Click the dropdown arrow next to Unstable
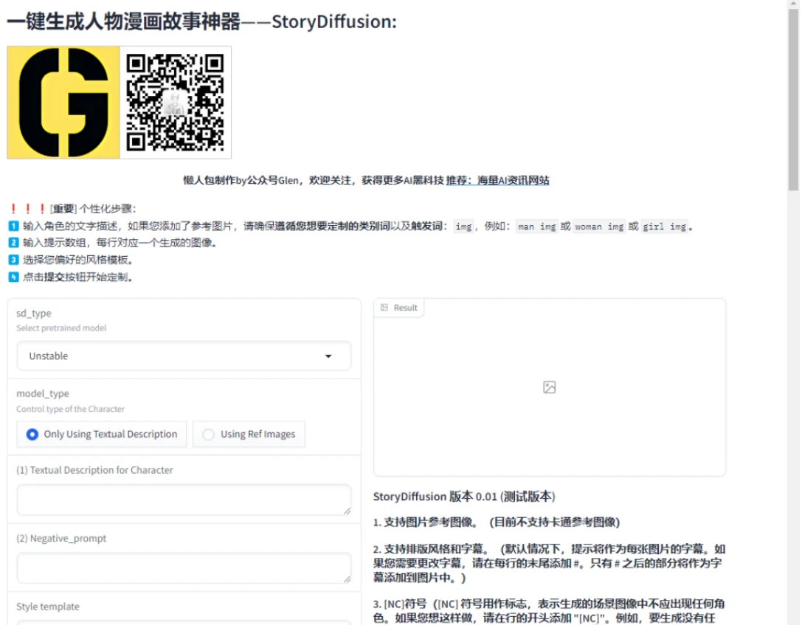 pos(328,356)
